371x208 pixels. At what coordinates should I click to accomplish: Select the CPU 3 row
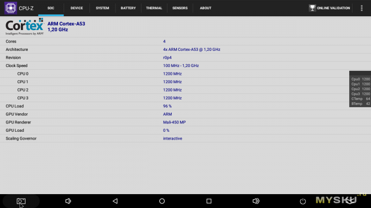(185, 98)
